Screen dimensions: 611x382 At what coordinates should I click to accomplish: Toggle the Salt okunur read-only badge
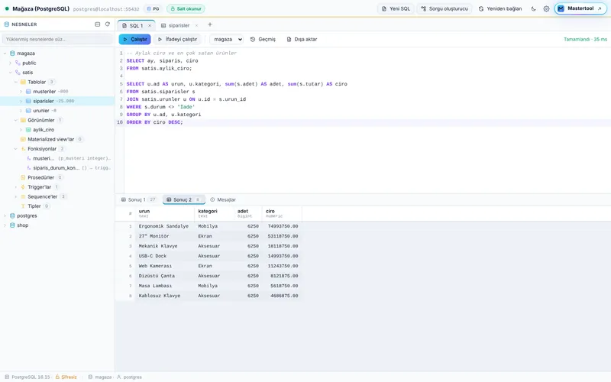coord(186,8)
